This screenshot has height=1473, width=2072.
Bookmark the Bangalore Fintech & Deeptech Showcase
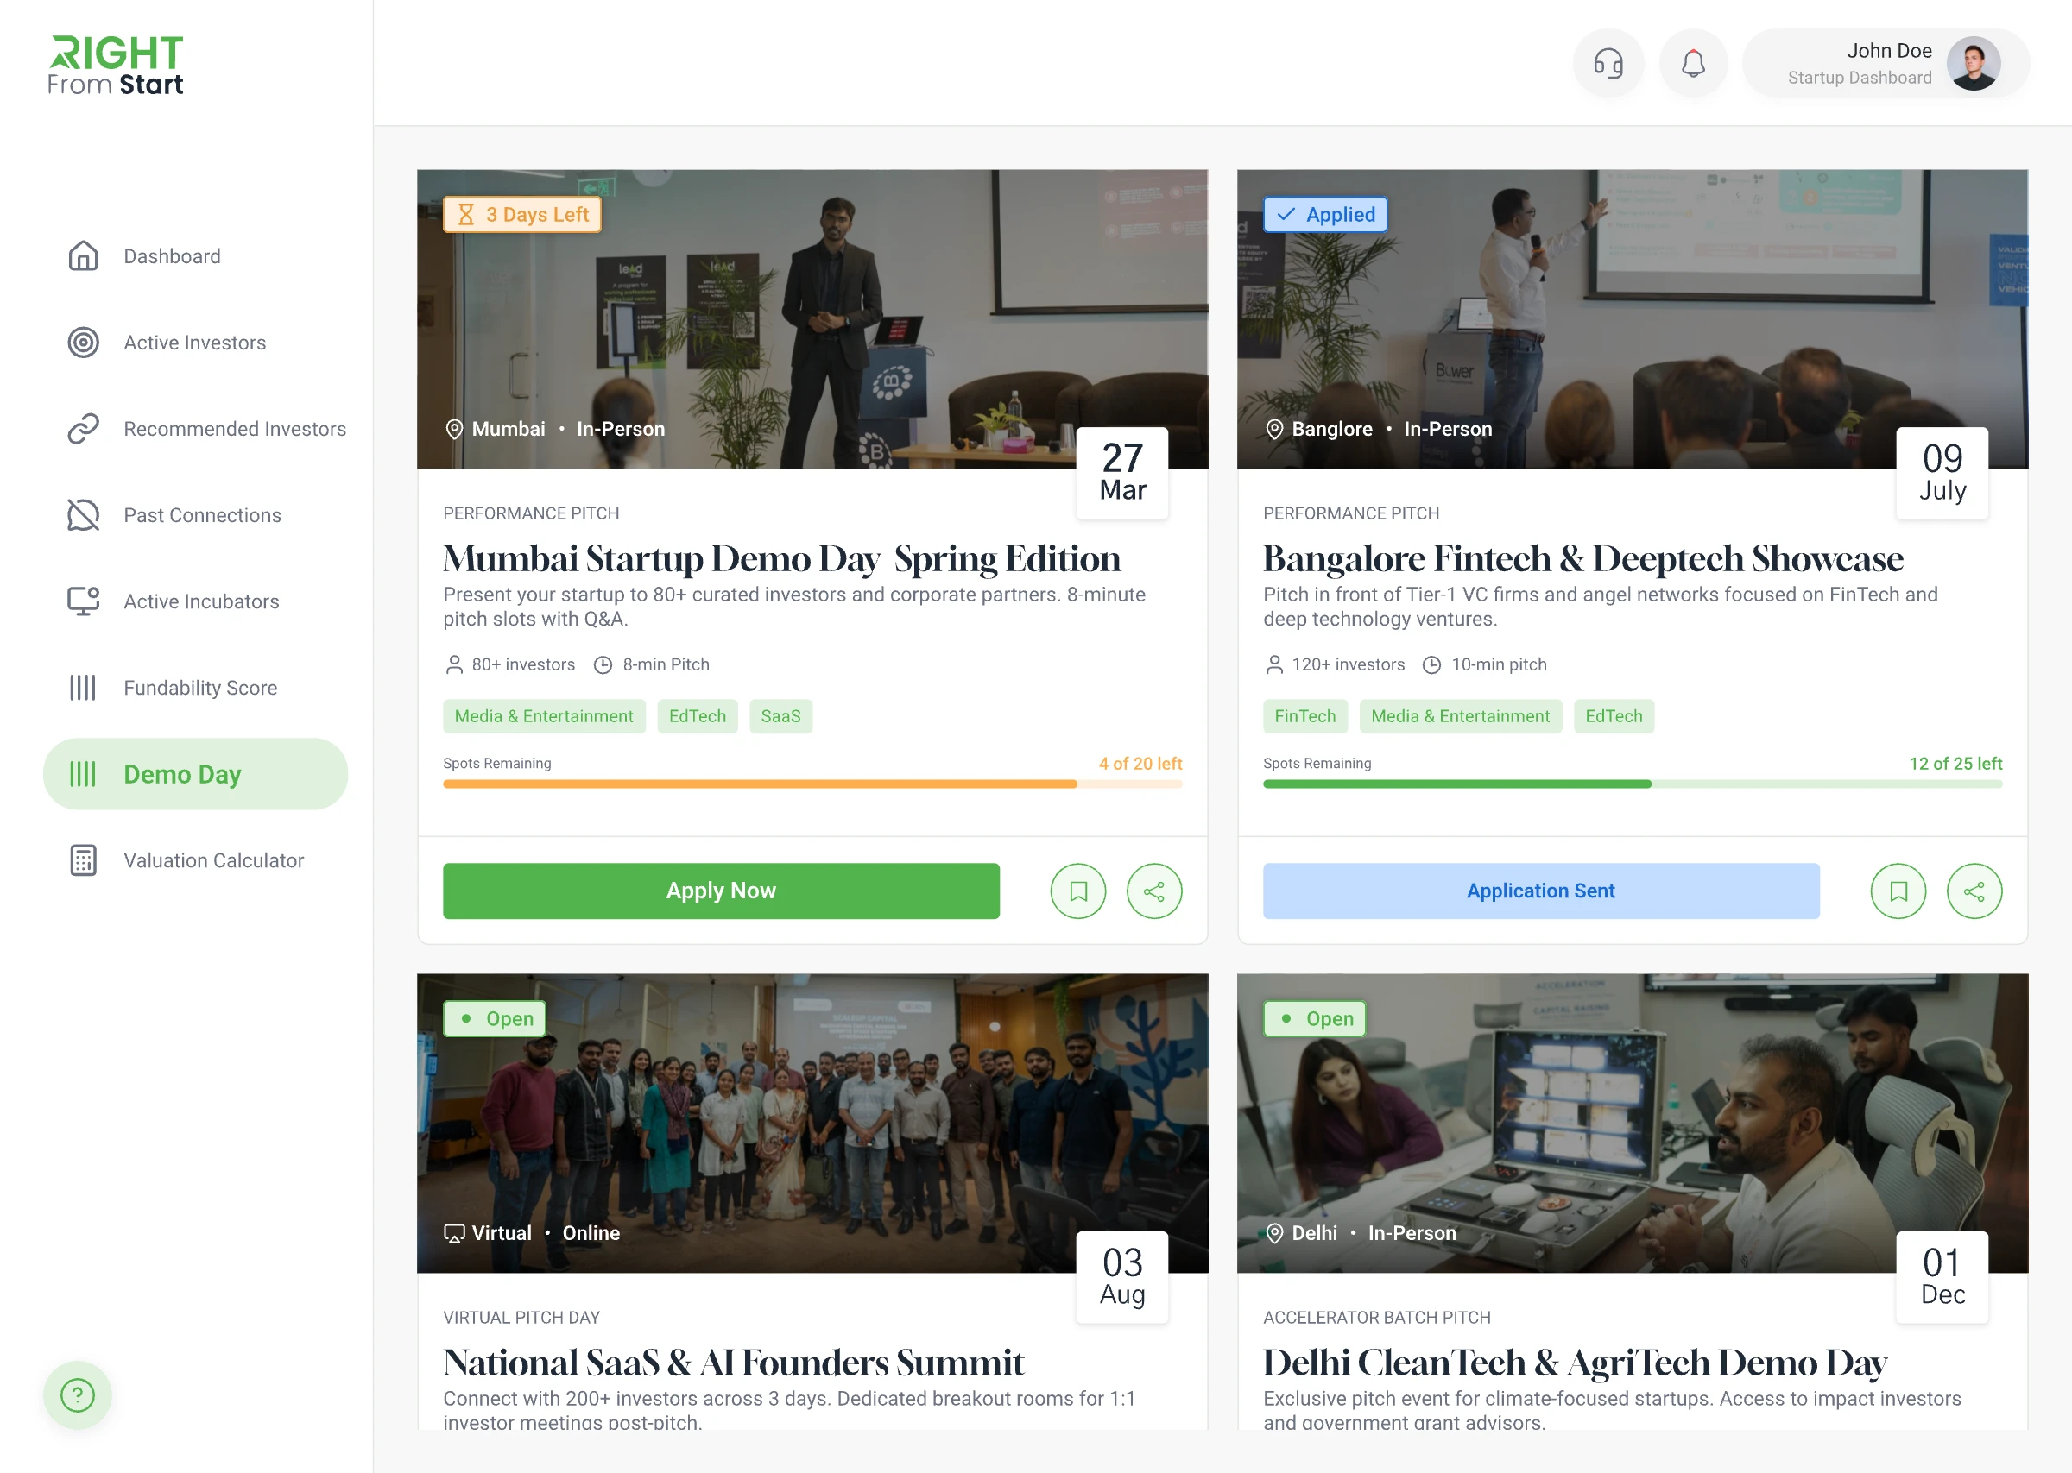click(x=1898, y=891)
